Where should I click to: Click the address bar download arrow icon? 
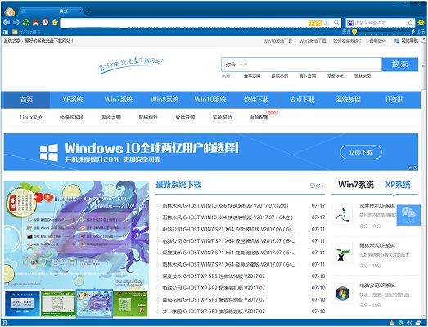327,23
